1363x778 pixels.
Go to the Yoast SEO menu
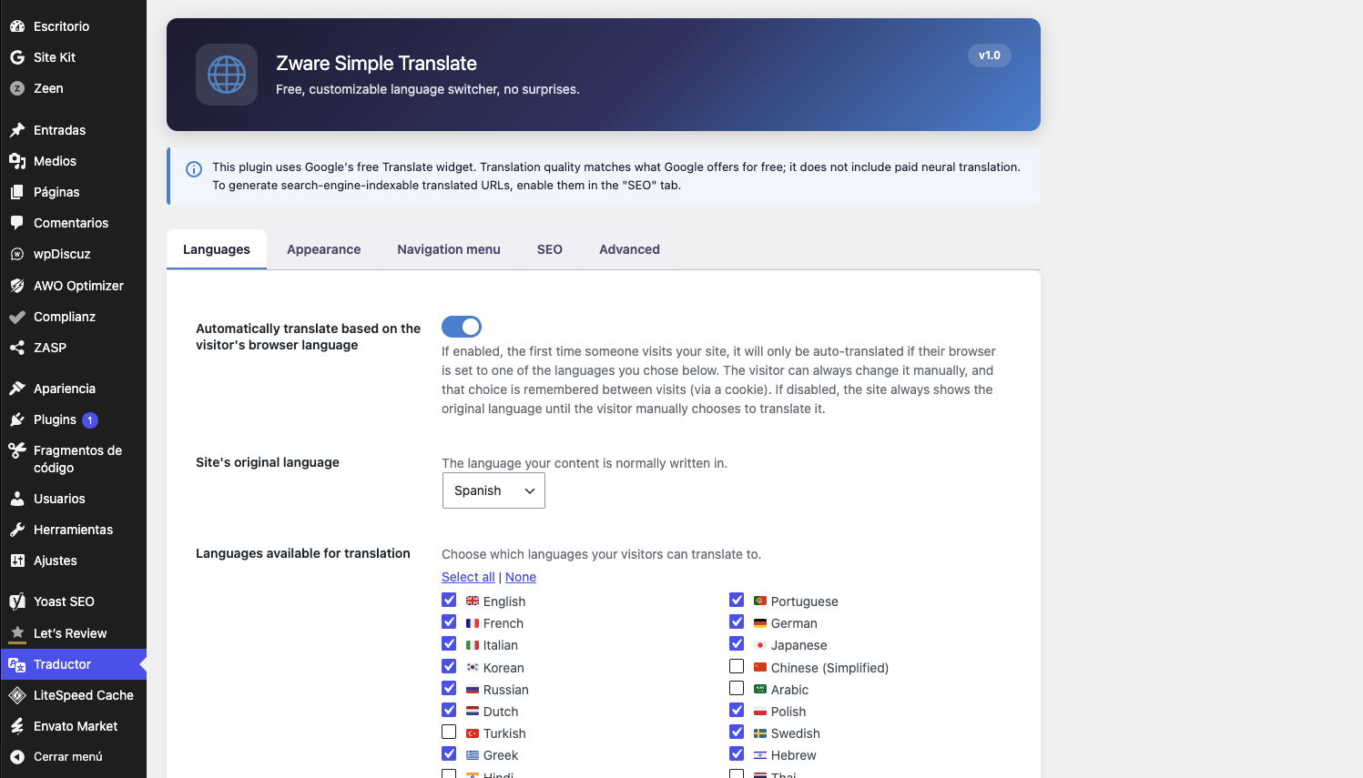coord(73,601)
